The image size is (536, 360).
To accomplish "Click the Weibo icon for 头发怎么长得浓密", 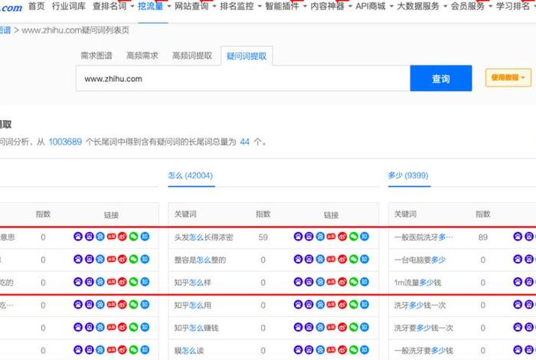I will click(x=342, y=237).
